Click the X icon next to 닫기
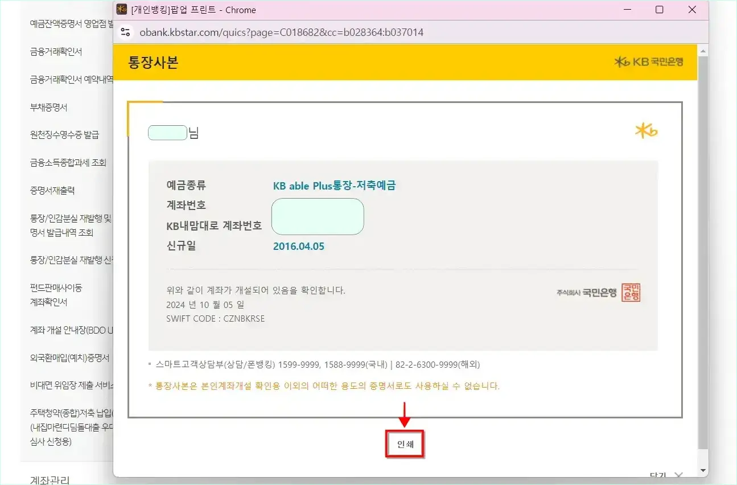The width and height of the screenshot is (737, 485). 678,475
